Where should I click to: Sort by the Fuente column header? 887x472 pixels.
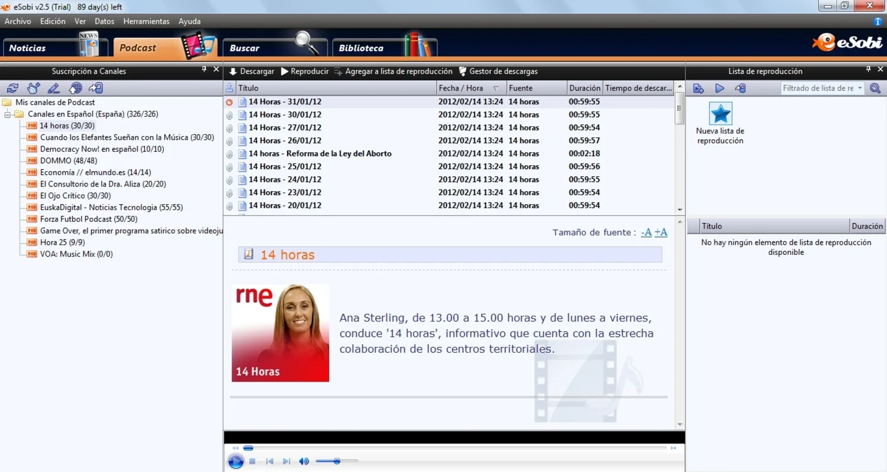(537, 88)
